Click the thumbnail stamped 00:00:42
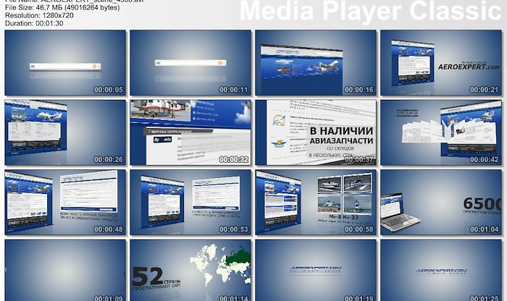The image size is (507, 301). coord(440,132)
